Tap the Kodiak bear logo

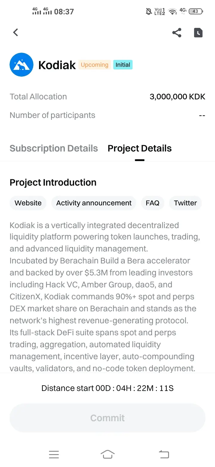click(21, 65)
